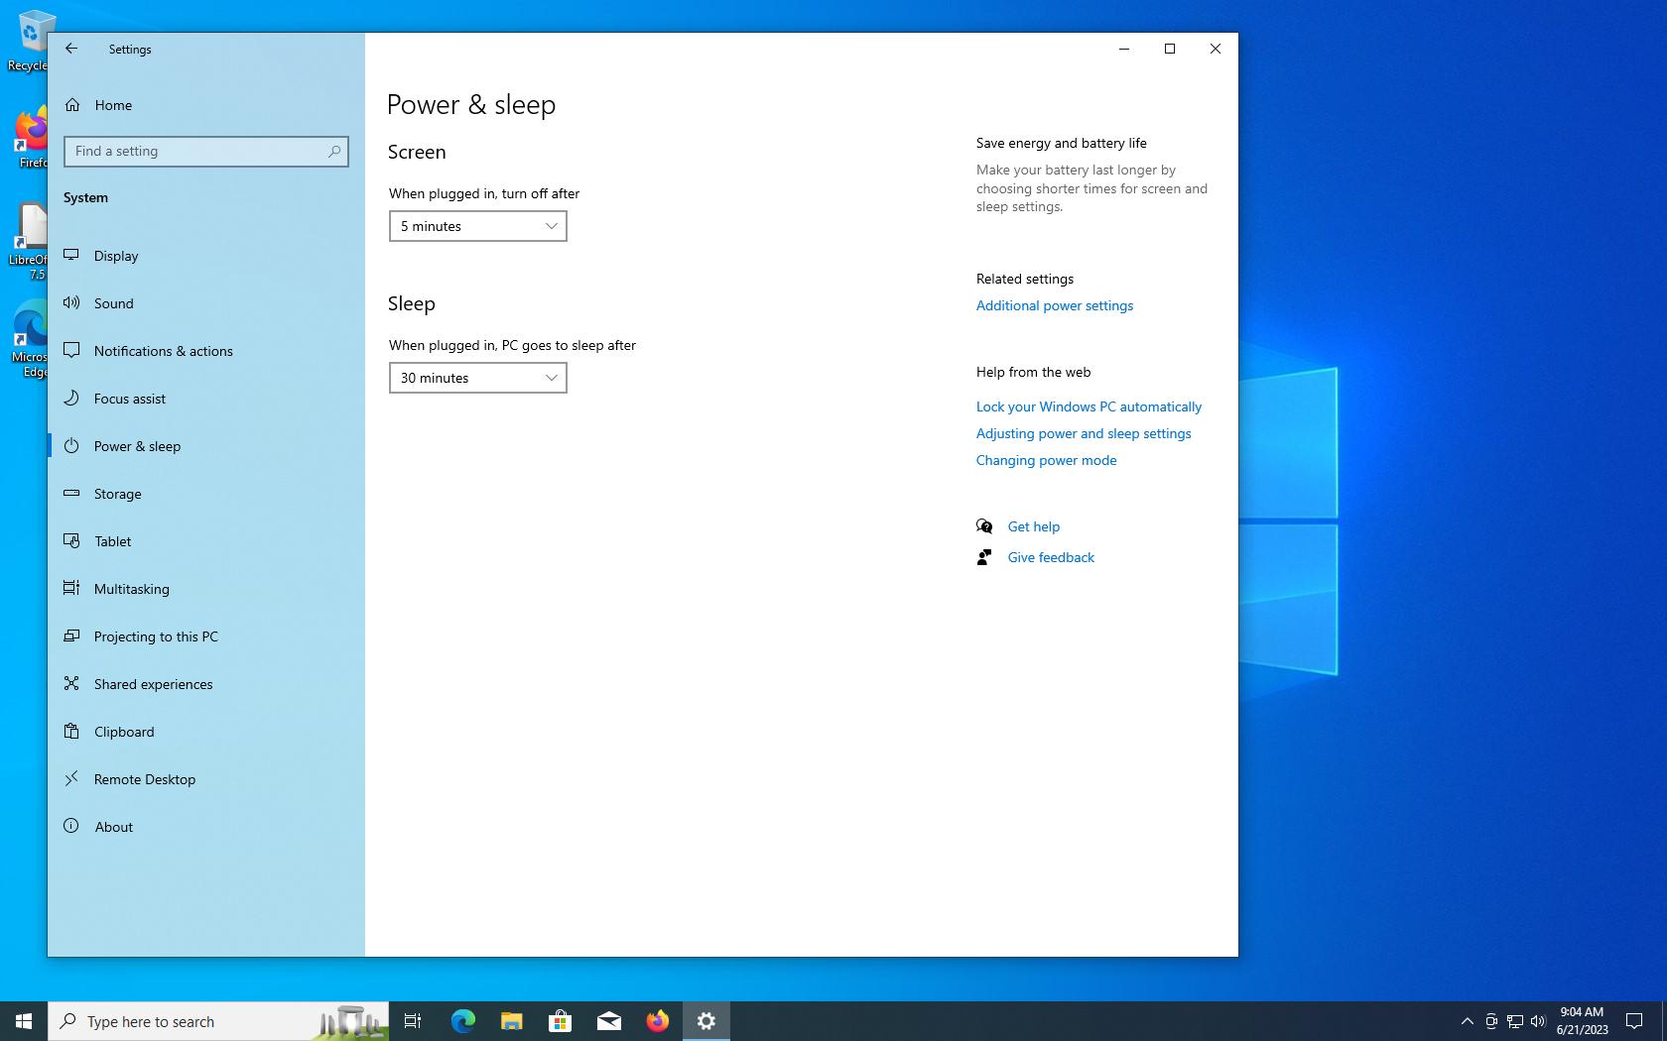Click the Focus assist moon icon

[71, 398]
